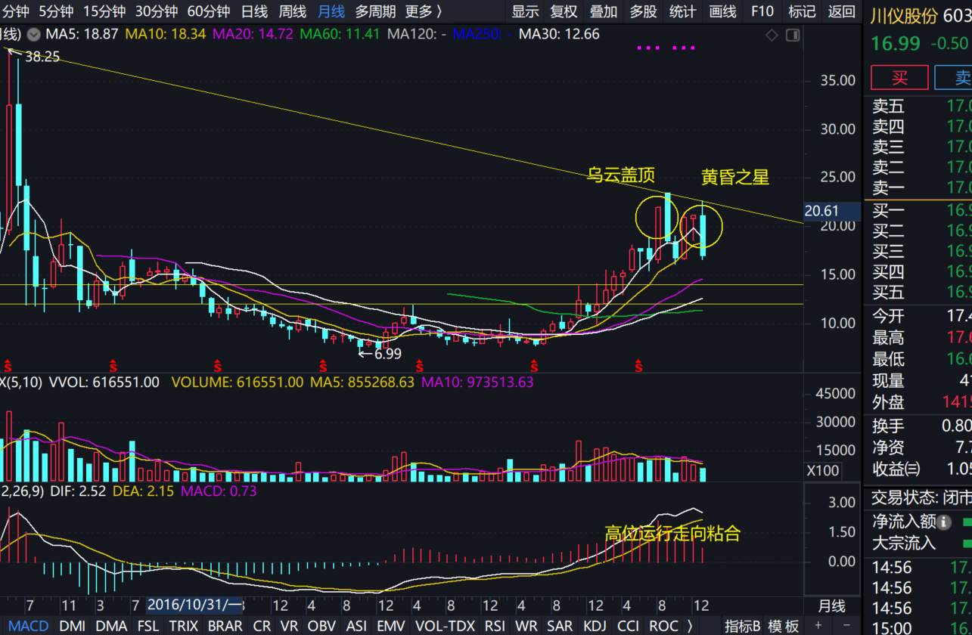The height and width of the screenshot is (635, 972).
Task: Click the diamond icon above the price axis
Action: 772,35
